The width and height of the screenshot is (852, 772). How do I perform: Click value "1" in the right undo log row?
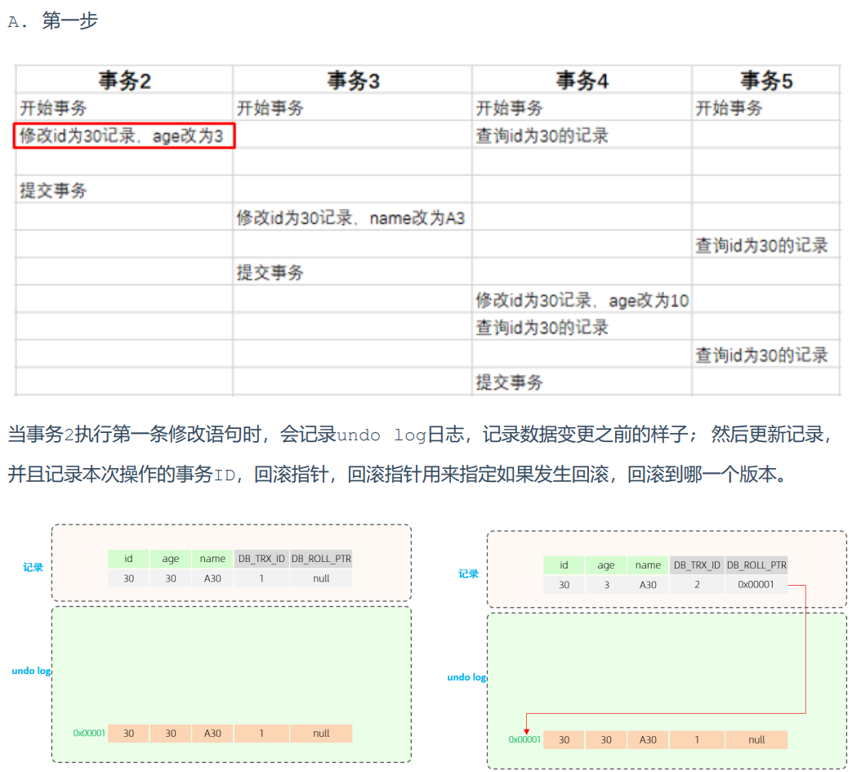click(697, 739)
